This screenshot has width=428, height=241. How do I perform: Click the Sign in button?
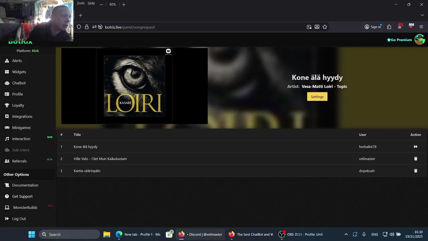tap(373, 27)
